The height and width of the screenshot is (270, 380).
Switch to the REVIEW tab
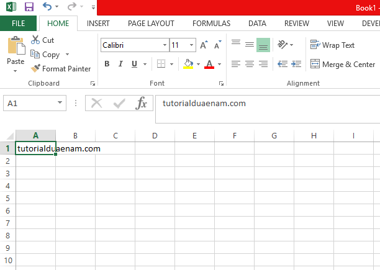[297, 23]
